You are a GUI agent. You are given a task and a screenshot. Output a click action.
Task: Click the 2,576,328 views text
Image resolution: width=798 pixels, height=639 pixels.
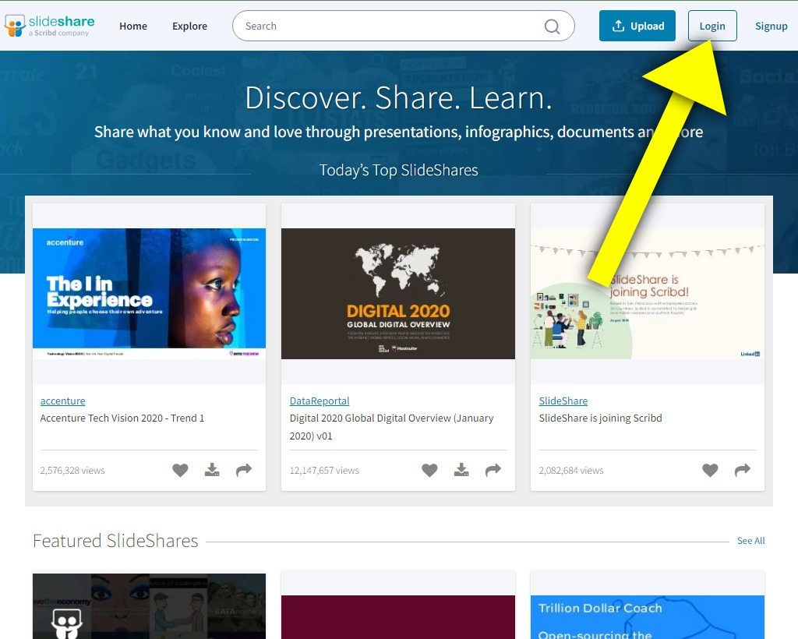[72, 471]
